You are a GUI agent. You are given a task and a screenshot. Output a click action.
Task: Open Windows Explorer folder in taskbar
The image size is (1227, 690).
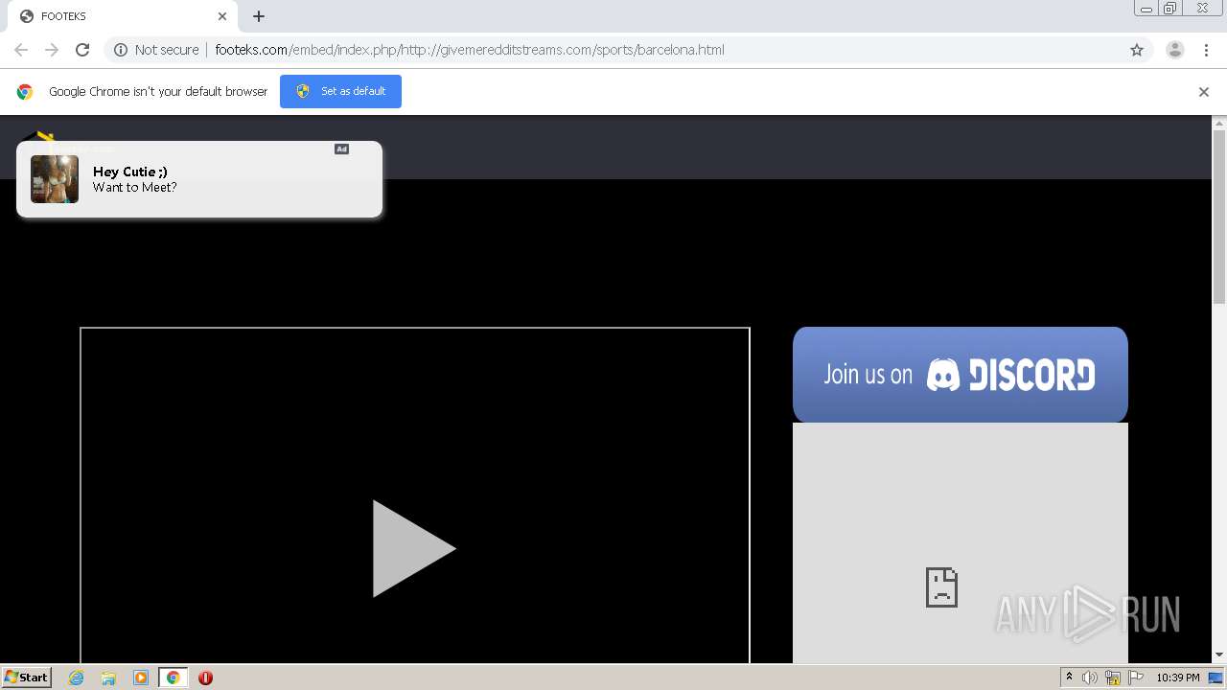click(108, 678)
